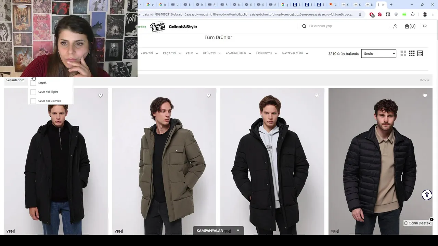Check the Kazak filter checkbox

pos(33,83)
